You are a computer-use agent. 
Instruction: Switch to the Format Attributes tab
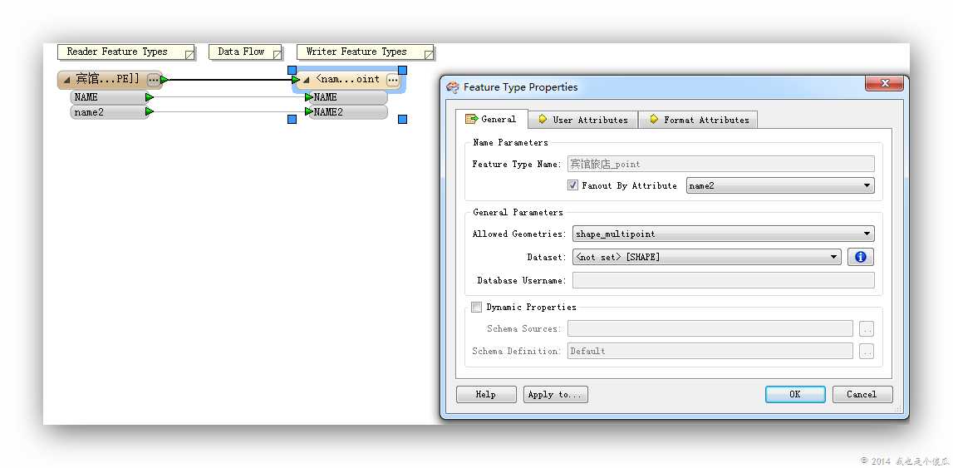pyautogui.click(x=698, y=120)
